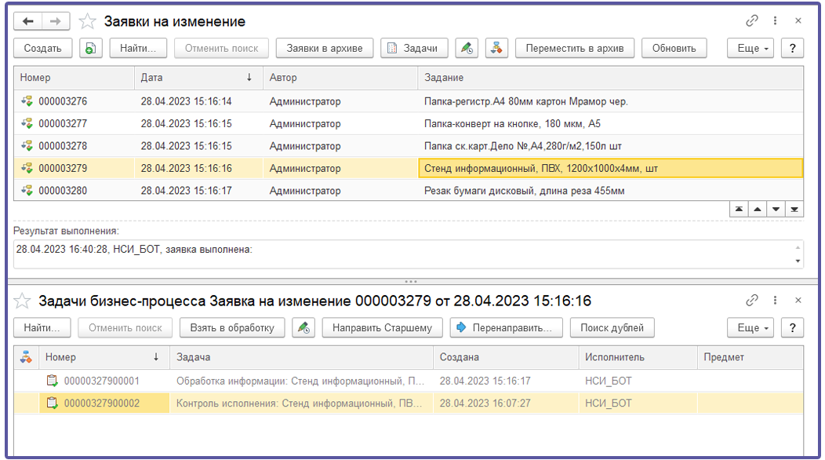The image size is (825, 460).
Task: Click Перенаправить... button
Action: (506, 328)
